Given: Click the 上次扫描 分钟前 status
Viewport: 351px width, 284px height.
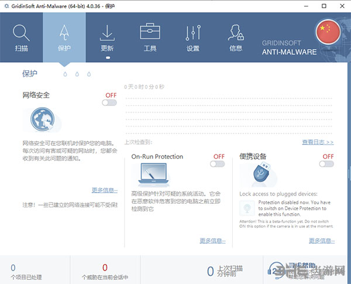Looking at the screenshot, I should click(x=225, y=271).
